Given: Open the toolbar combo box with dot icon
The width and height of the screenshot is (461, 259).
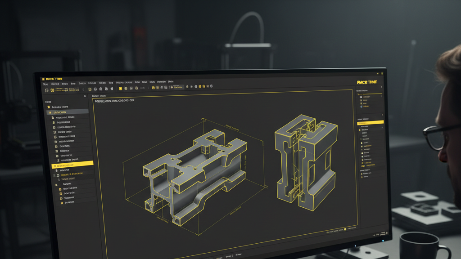Looking at the screenshot, I should point(177,87).
